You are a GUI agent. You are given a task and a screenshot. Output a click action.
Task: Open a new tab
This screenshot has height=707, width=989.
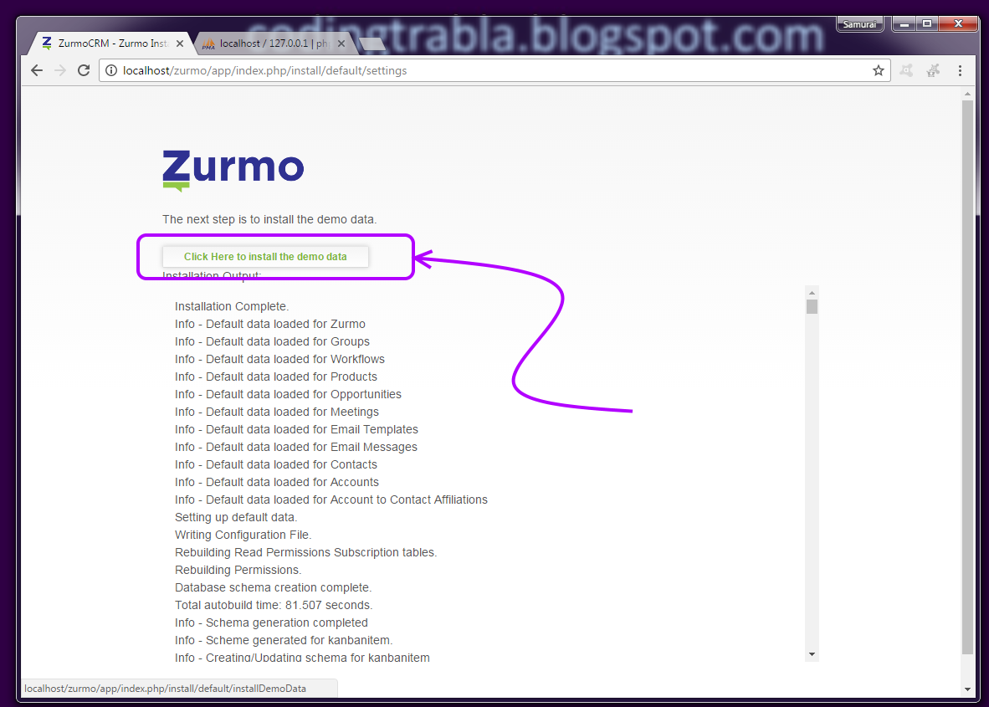coord(372,44)
